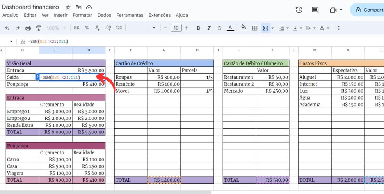Star the Dashboard financeiro document
The height and width of the screenshot is (194, 384).
tap(68, 7)
